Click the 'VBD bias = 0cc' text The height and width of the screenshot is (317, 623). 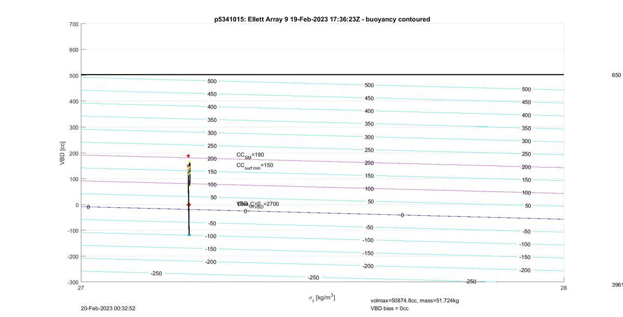[x=389, y=308]
